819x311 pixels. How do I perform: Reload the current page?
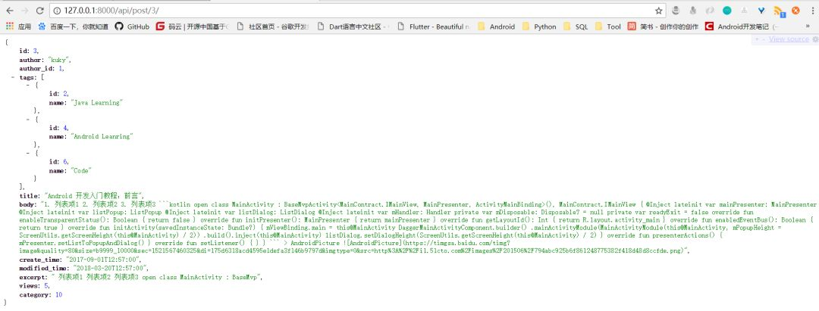pos(39,11)
